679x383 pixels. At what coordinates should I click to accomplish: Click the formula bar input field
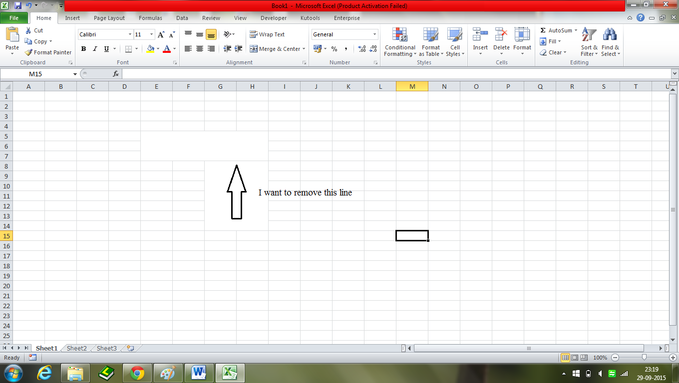pyautogui.click(x=396, y=74)
